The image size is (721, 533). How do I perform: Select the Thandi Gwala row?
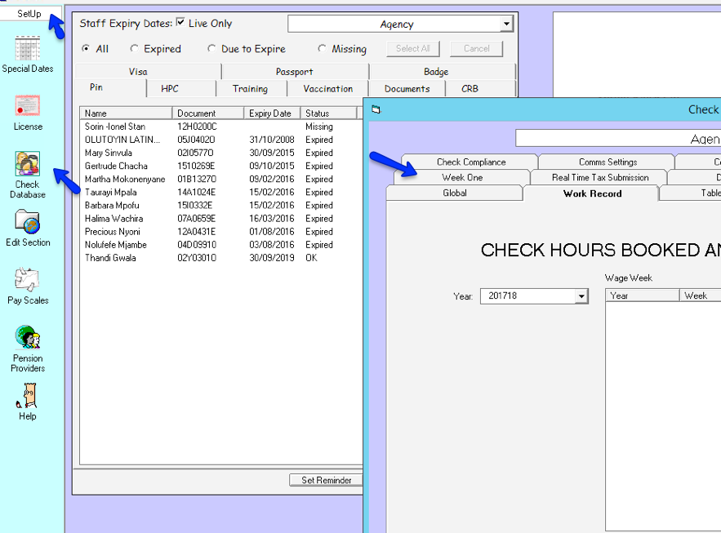[111, 258]
